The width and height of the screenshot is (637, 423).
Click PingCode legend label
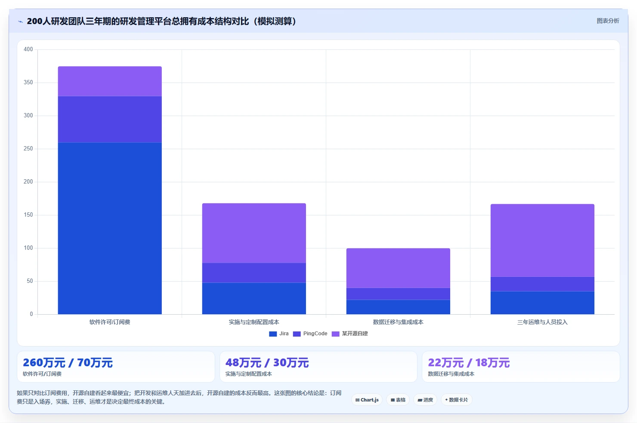(x=315, y=334)
